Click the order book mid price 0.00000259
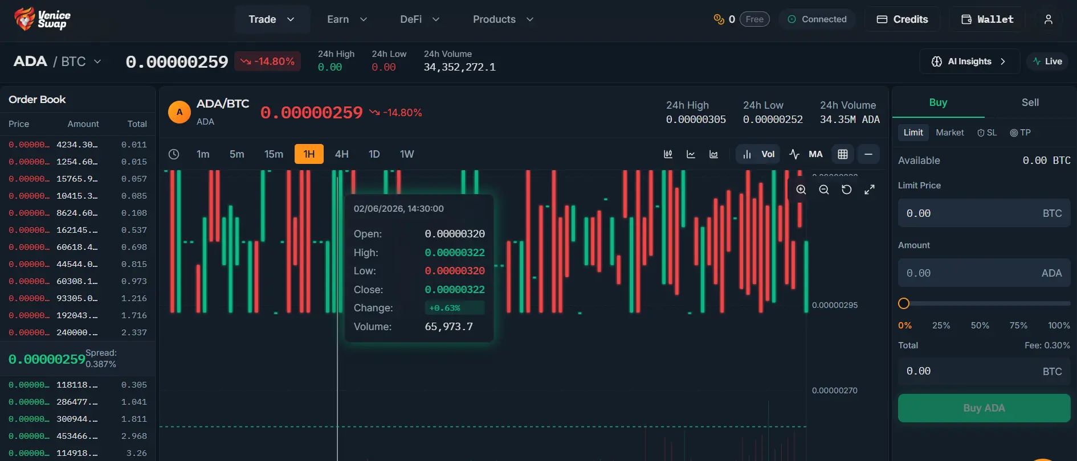Image resolution: width=1077 pixels, height=461 pixels. pyautogui.click(x=47, y=359)
